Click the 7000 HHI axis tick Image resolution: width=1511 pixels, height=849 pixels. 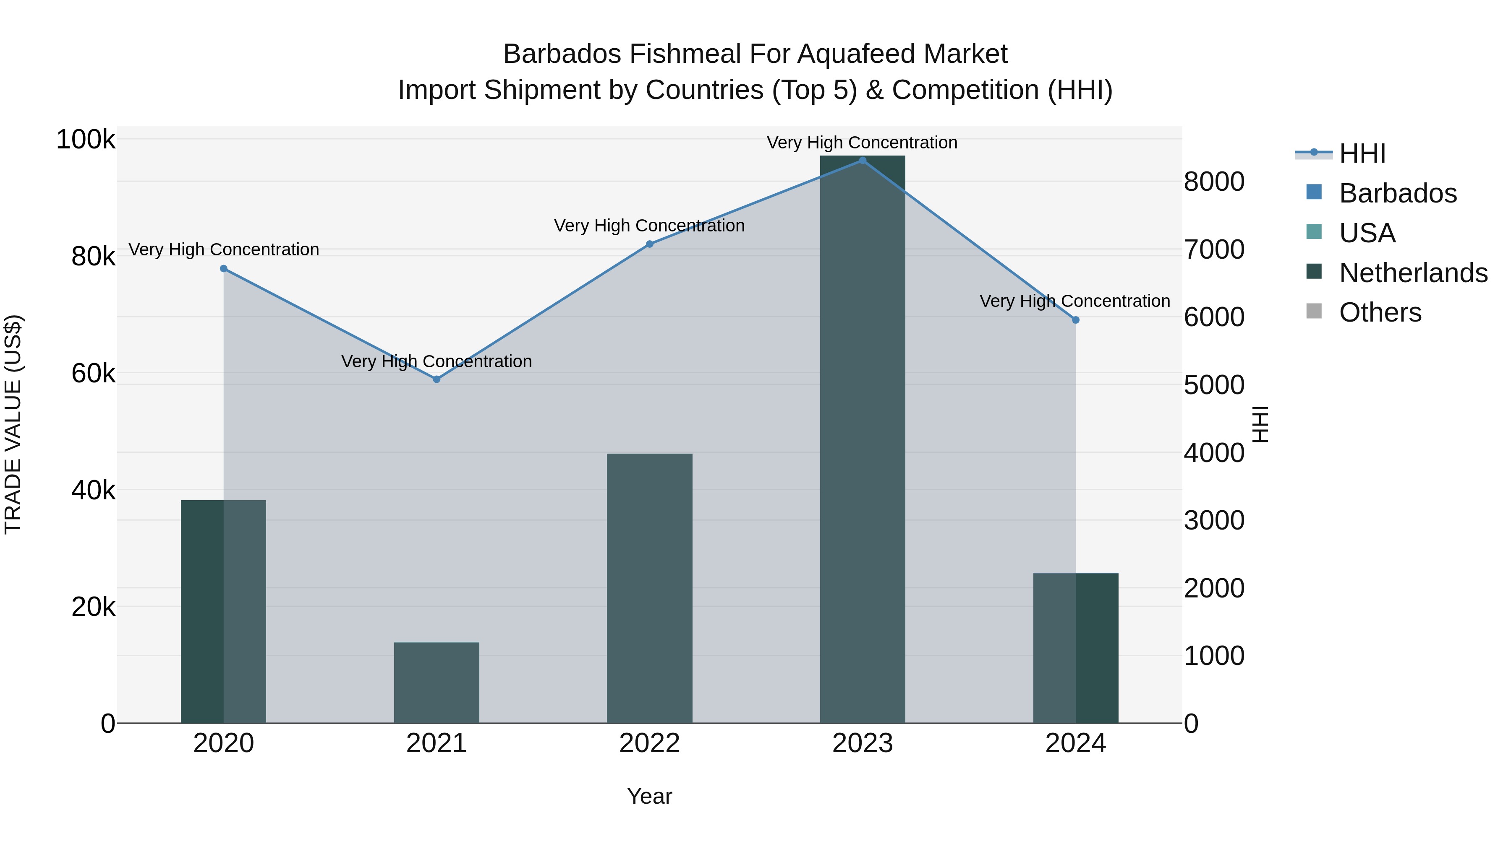1214,249
